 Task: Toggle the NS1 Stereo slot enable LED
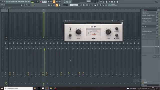pyautogui.click(x=159, y=13)
